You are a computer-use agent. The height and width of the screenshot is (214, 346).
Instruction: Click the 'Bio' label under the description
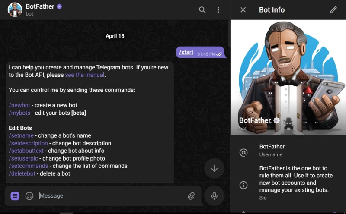[263, 198]
